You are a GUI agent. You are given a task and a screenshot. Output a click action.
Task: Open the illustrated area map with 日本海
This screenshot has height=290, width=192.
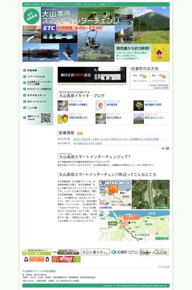(x=134, y=225)
